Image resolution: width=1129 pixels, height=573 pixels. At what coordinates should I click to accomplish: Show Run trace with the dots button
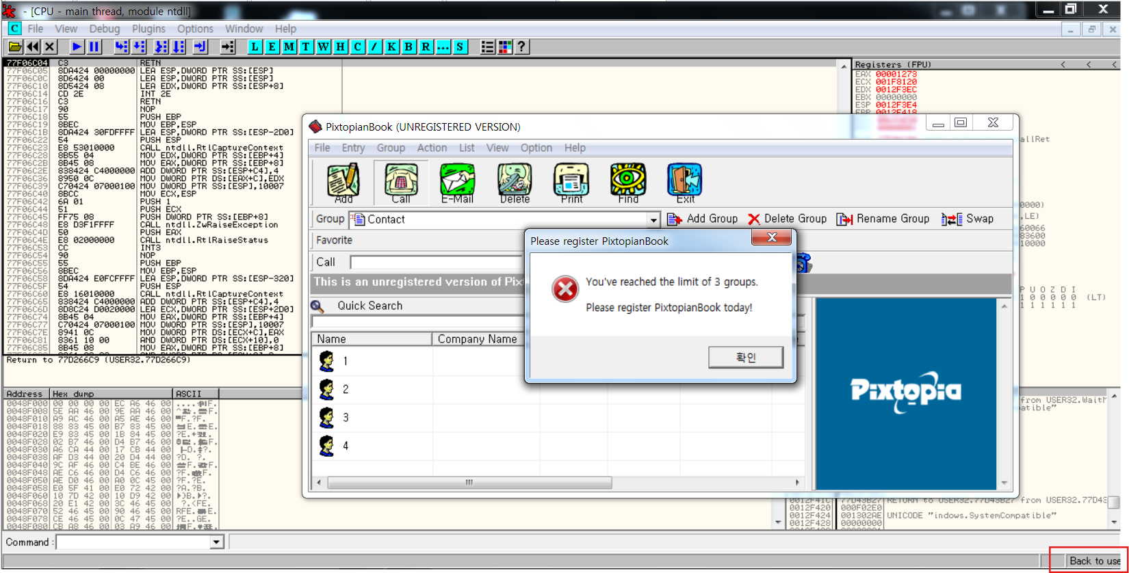click(443, 46)
